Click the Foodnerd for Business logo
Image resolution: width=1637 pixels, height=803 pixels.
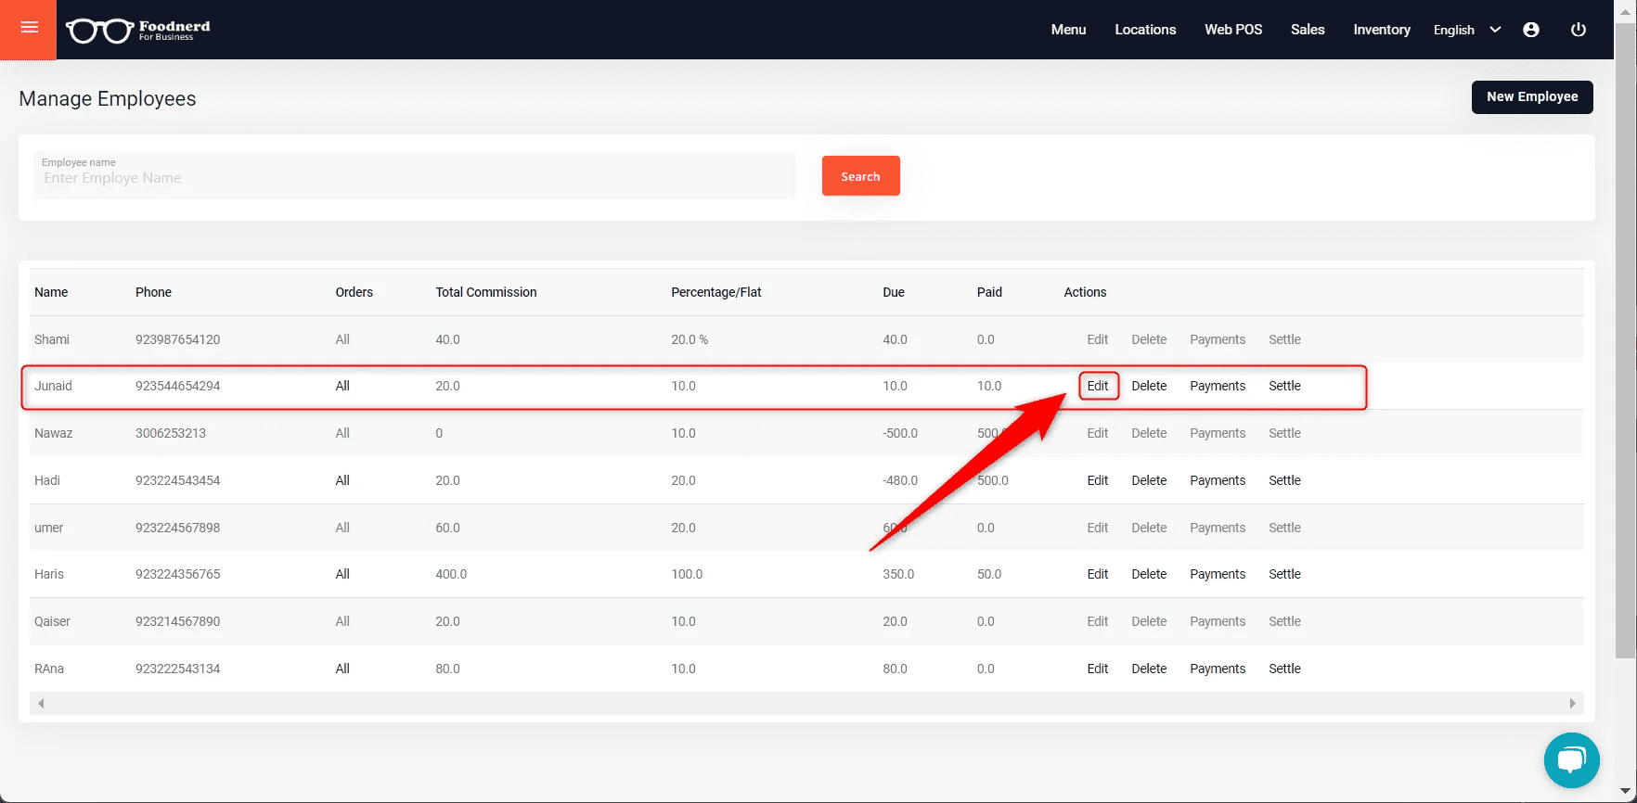pos(138,30)
